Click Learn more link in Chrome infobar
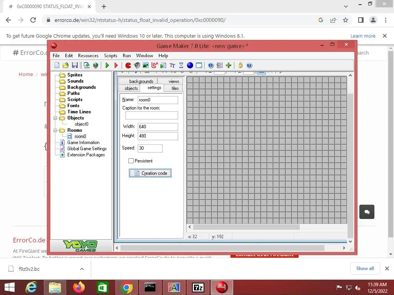394x295 pixels. click(363, 36)
